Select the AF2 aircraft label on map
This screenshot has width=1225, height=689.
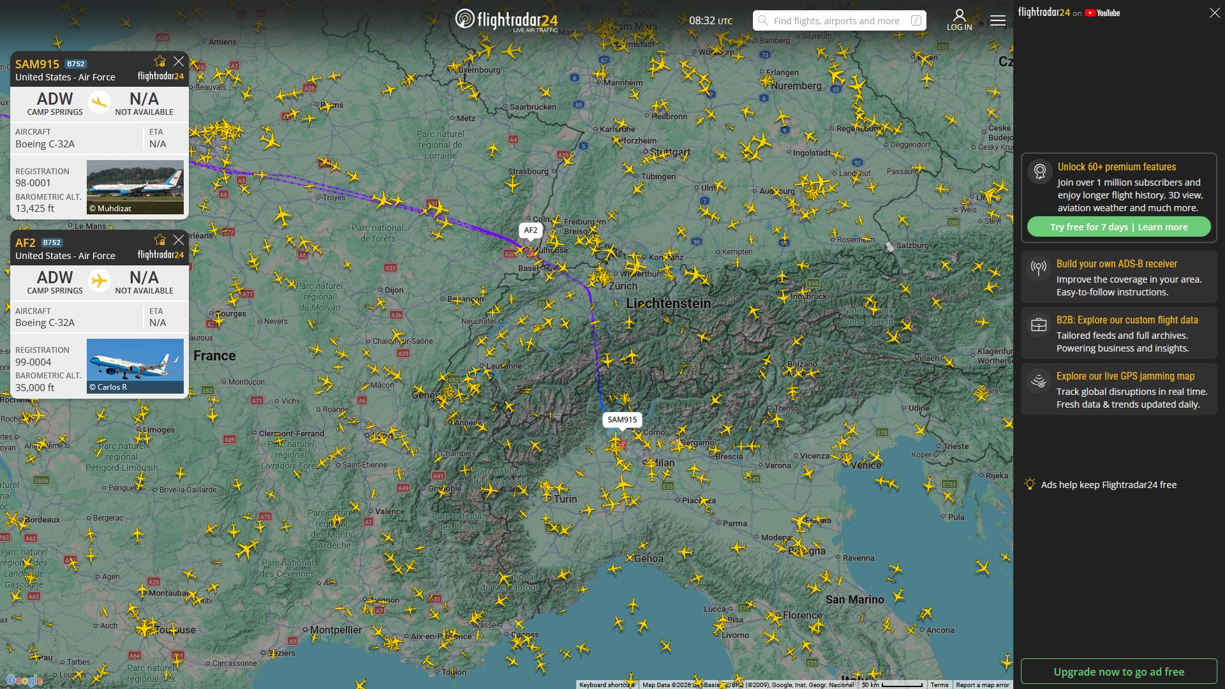pyautogui.click(x=530, y=230)
